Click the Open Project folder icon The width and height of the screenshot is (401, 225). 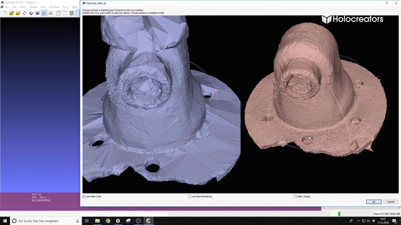pyautogui.click(x=11, y=13)
